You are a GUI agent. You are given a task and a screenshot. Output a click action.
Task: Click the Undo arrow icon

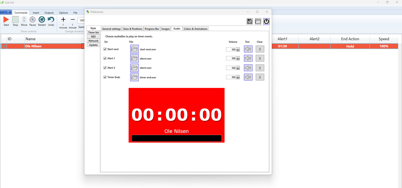(x=51, y=20)
